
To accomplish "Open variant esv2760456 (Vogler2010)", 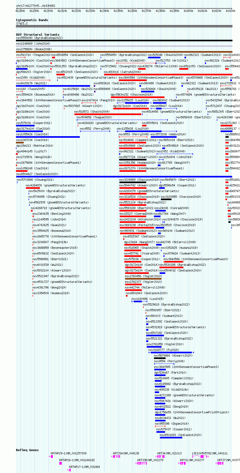I will pyautogui.click(x=143, y=279).
